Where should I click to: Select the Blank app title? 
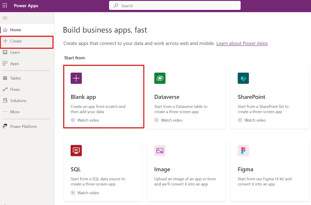point(83,97)
